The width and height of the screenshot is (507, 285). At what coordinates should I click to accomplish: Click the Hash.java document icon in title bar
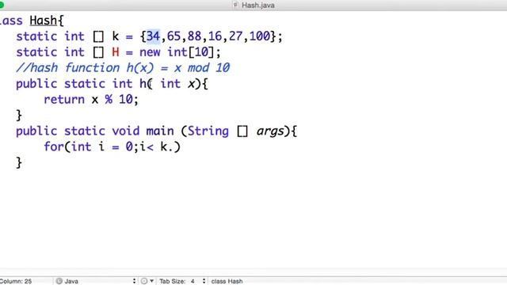(235, 5)
